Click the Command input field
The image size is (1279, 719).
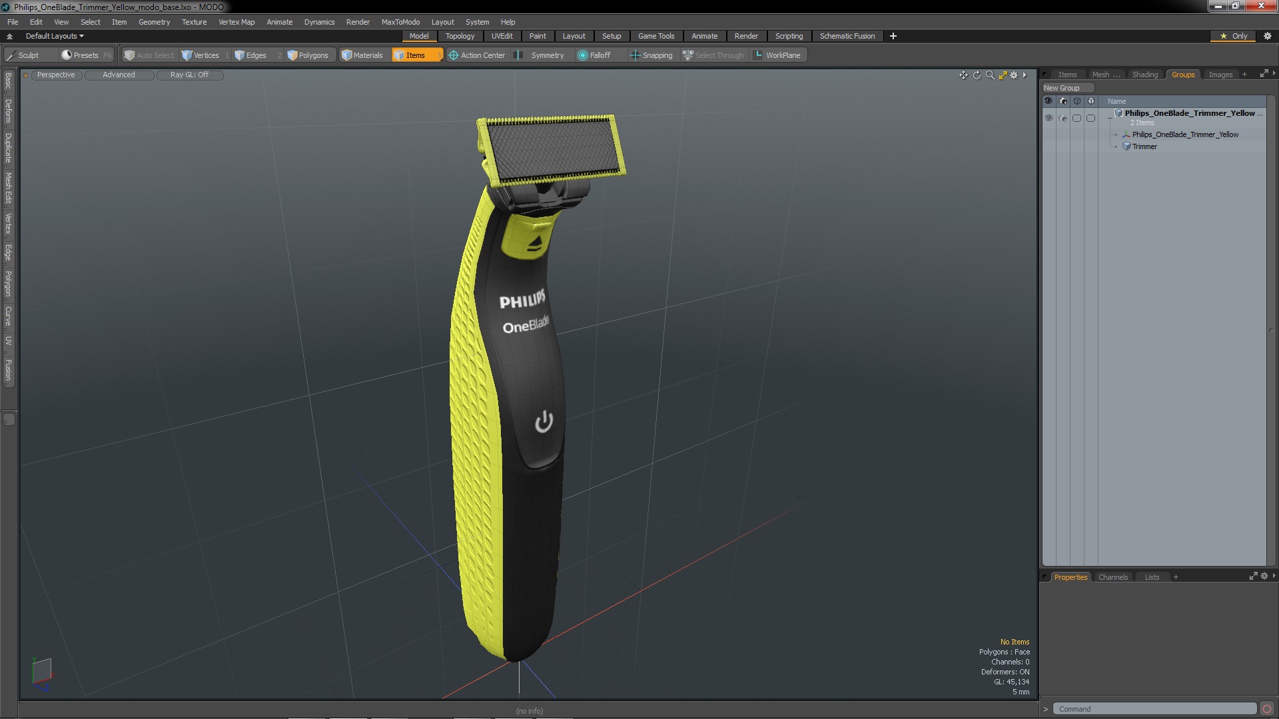click(x=1154, y=709)
